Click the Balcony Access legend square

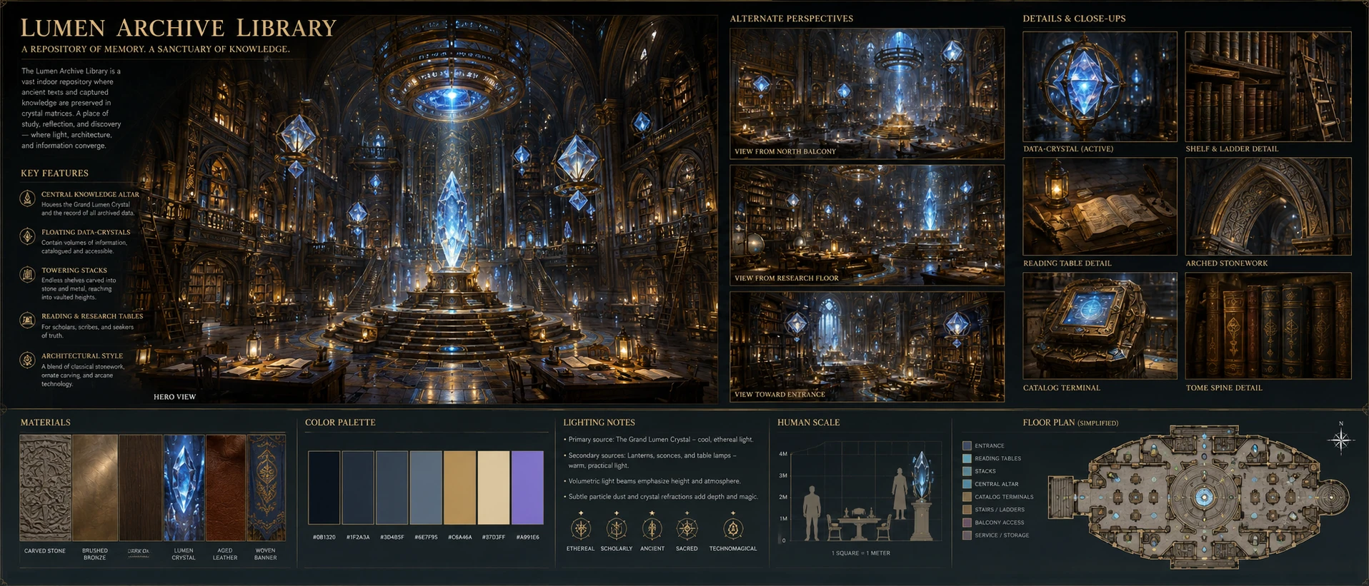pos(967,522)
